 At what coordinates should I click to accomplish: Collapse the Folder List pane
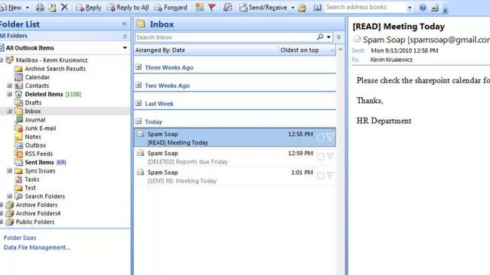[x=124, y=24]
